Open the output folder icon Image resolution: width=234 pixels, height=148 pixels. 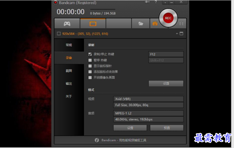(141, 23)
